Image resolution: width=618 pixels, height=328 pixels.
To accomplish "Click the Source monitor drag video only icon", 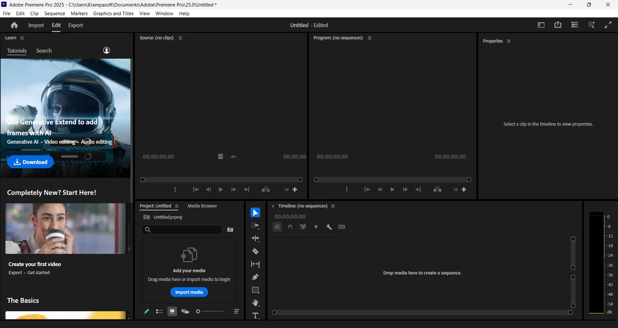I will pyautogui.click(x=220, y=156).
